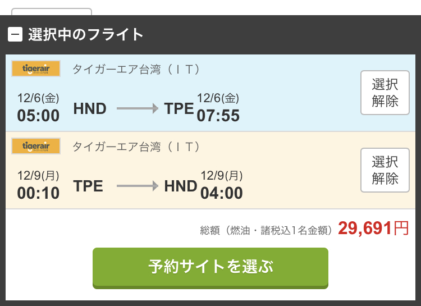Click outbound arrival time 07:55
The height and width of the screenshot is (306, 421).
(218, 116)
